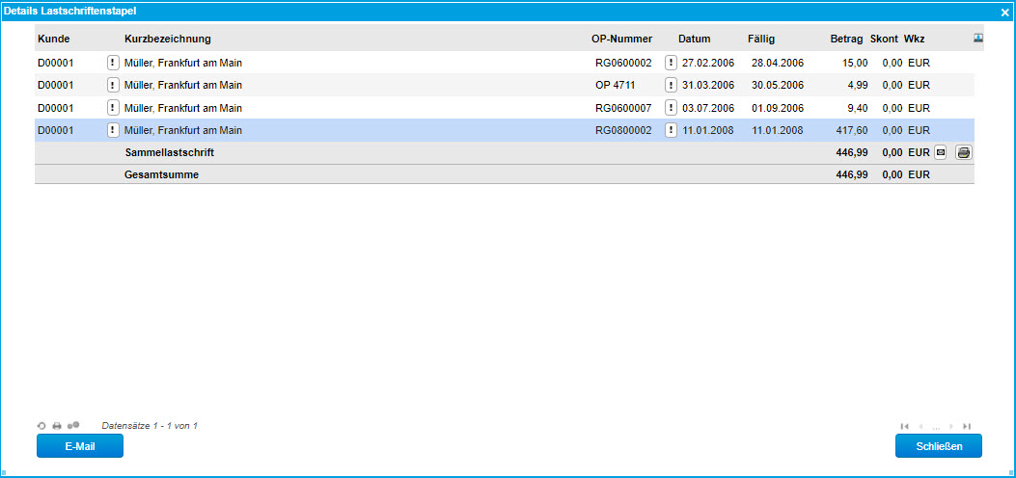Click customer info icon in OP 4711 row

click(114, 85)
